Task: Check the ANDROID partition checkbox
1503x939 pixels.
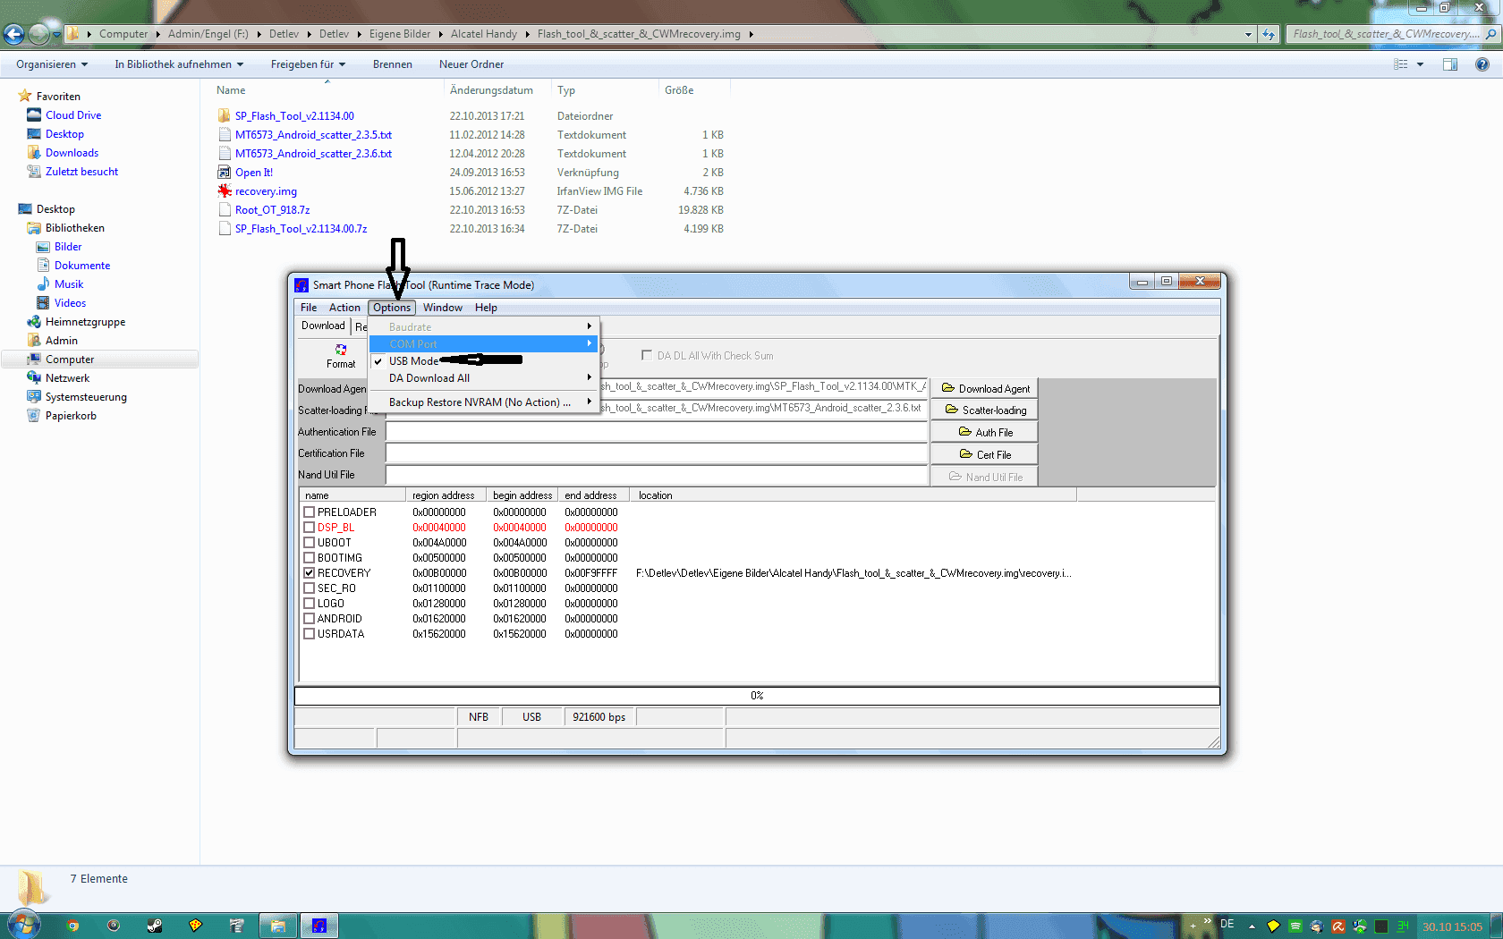Action: coord(309,619)
